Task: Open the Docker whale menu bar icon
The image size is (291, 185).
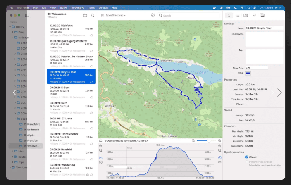Action: [x=215, y=8]
